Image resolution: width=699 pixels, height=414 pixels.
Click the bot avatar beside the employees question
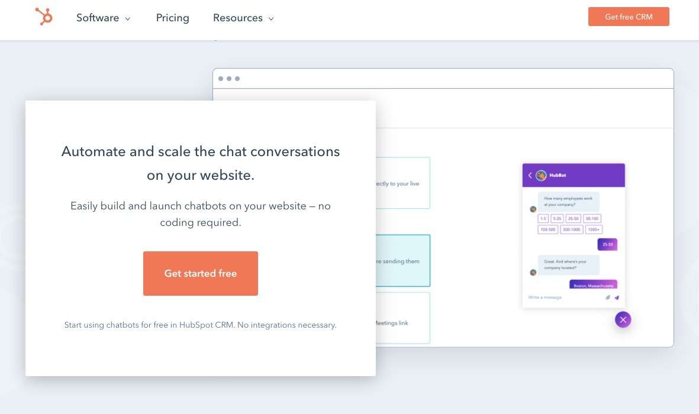pyautogui.click(x=533, y=209)
